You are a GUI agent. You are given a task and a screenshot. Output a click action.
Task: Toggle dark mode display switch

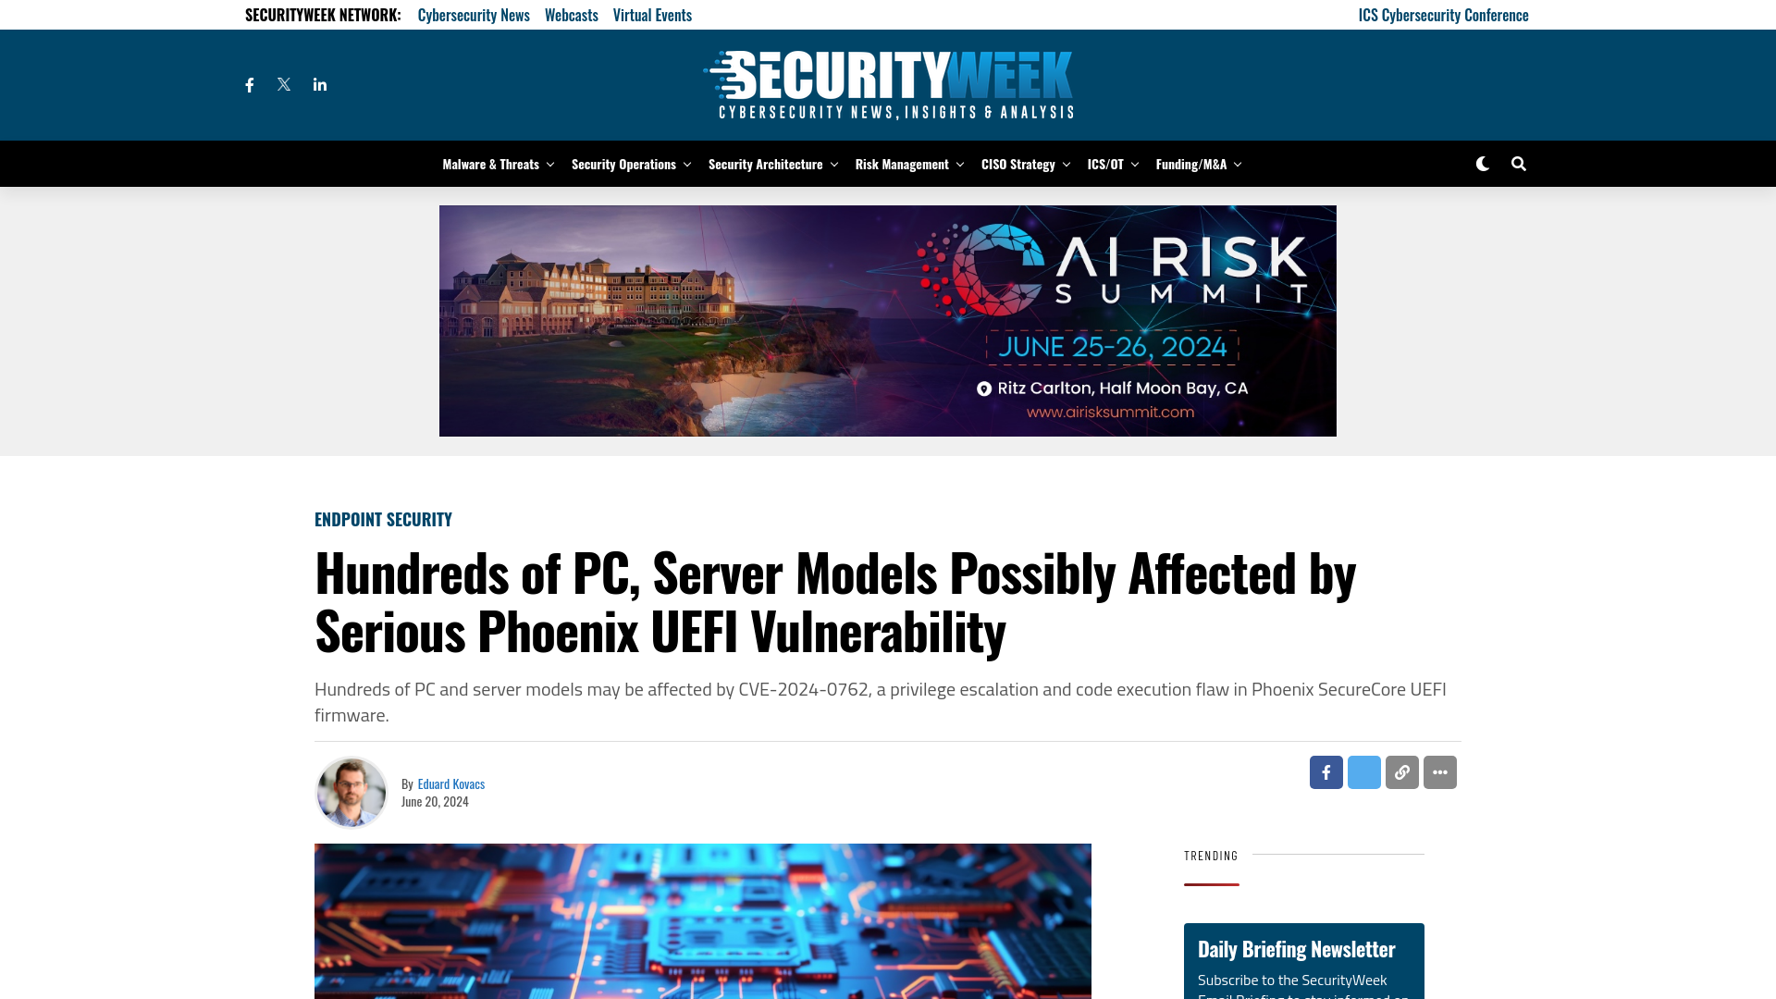tap(1482, 162)
